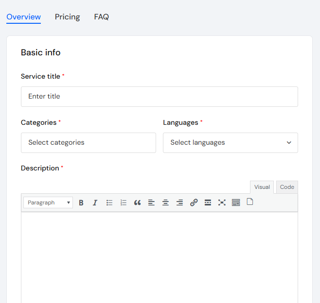Open the Paragraph format dropdown

click(48, 202)
